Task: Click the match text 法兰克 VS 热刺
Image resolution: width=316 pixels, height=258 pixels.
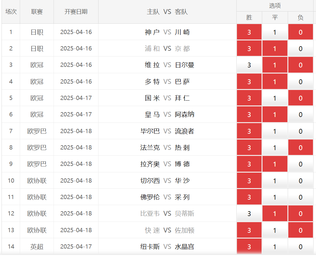Action: (165, 147)
